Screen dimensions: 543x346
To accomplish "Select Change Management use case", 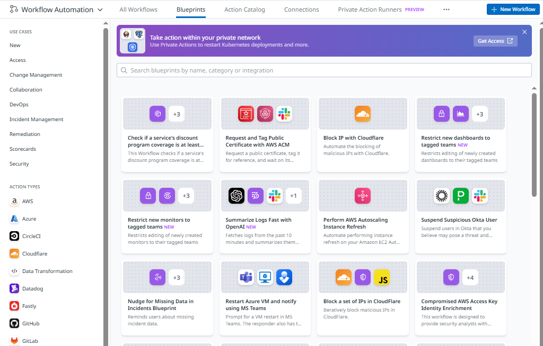I will [36, 75].
